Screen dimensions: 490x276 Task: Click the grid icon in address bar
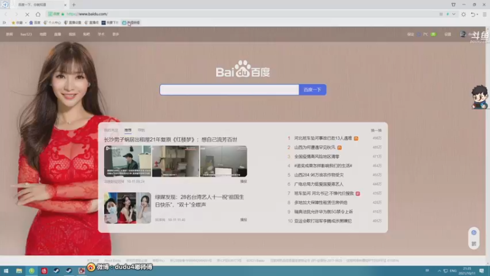tap(441, 14)
